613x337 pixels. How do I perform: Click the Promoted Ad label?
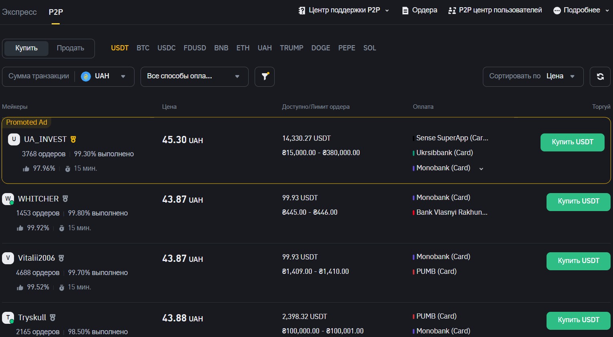[26, 122]
